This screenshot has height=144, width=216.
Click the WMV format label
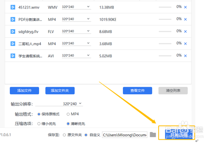point(53,7)
